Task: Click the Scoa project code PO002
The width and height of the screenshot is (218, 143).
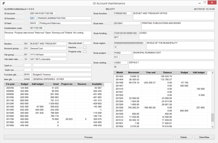Action: [122, 53]
